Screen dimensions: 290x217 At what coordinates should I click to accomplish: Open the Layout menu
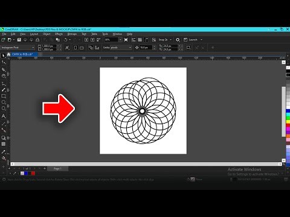(34, 34)
